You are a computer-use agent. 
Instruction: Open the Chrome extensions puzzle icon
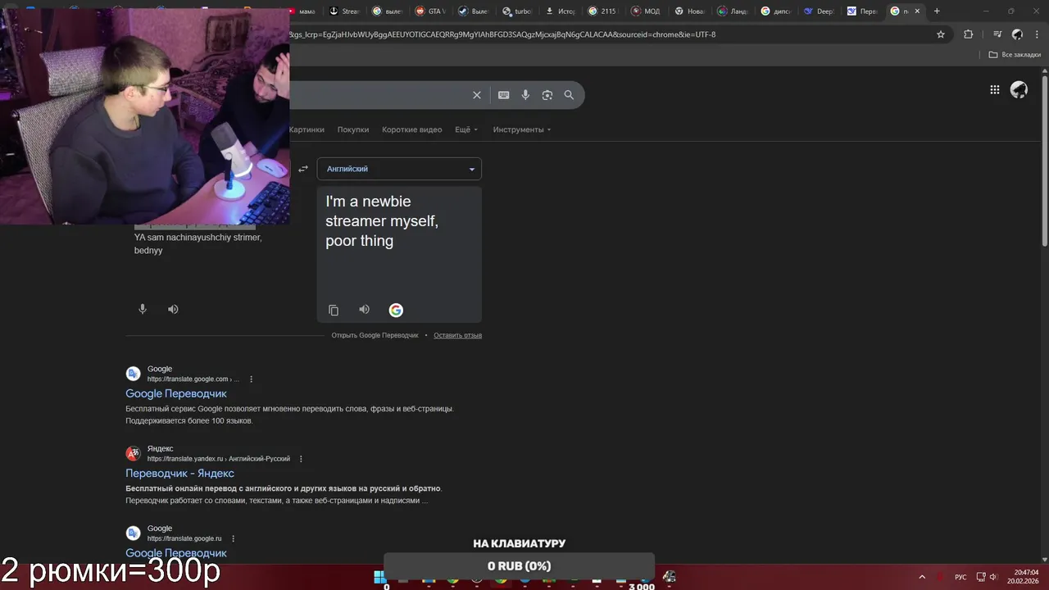click(969, 34)
